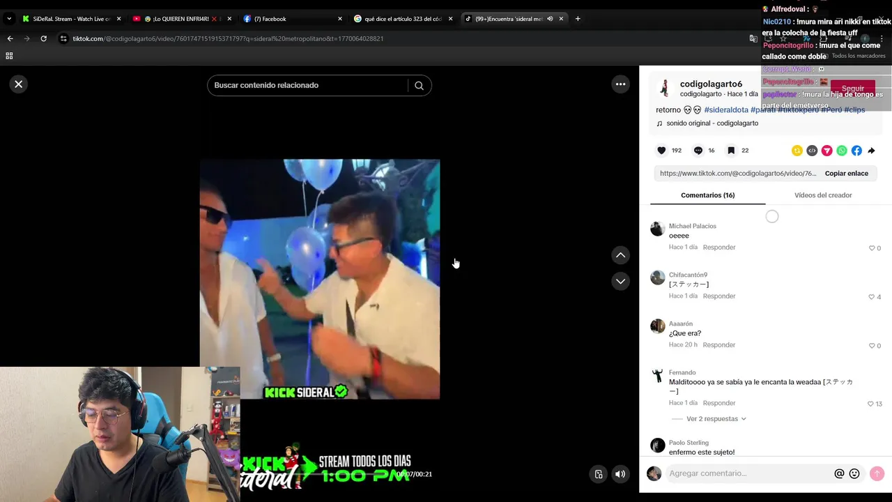Open the #clips hashtag link
Screen dimensions: 892x502
(x=854, y=110)
